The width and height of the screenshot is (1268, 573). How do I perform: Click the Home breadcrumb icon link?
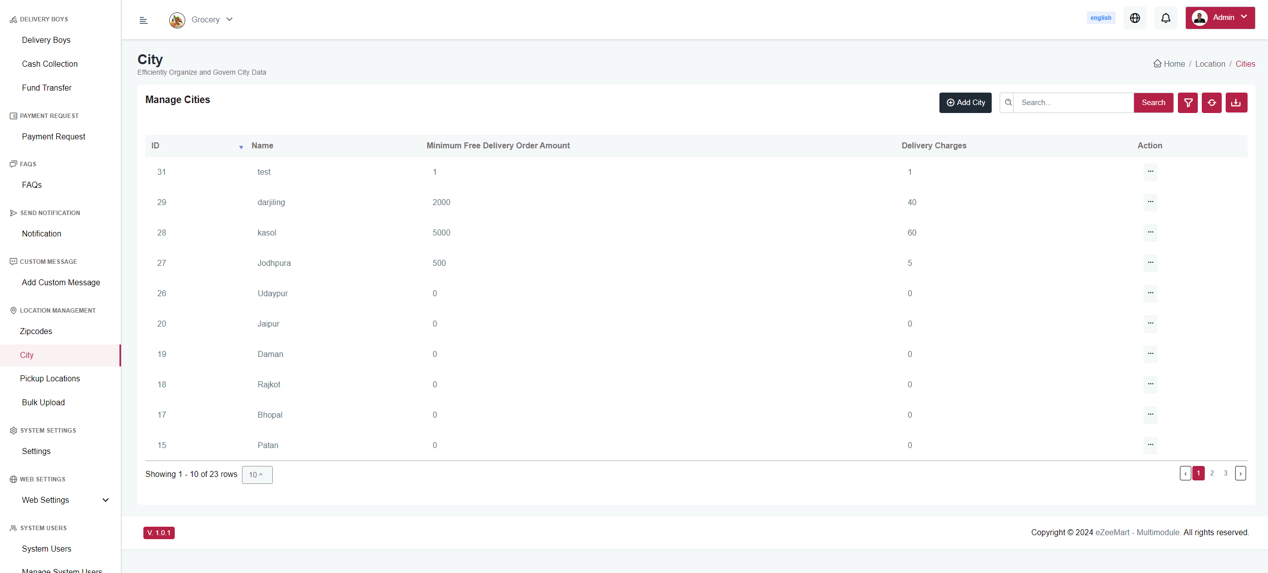point(1157,64)
